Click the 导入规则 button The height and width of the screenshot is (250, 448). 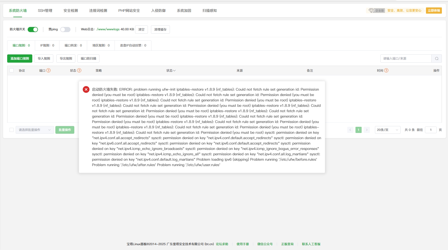[44, 59]
